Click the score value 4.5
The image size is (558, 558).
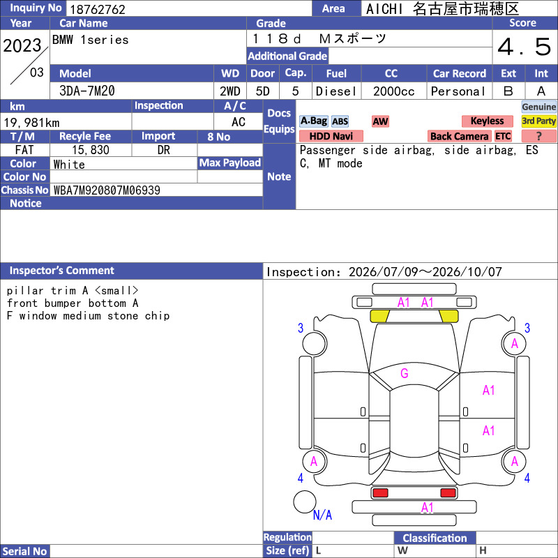pyautogui.click(x=525, y=47)
